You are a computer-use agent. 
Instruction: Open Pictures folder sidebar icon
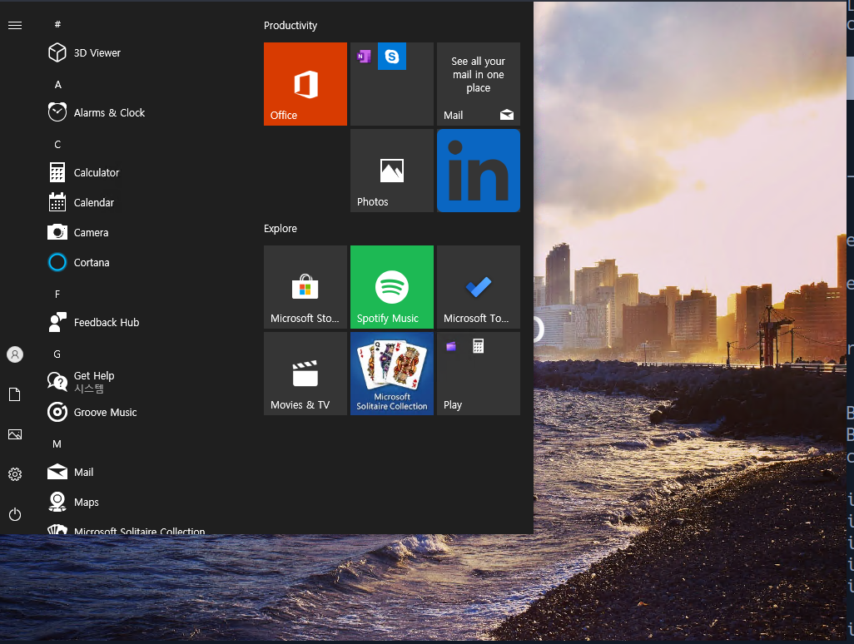15,434
